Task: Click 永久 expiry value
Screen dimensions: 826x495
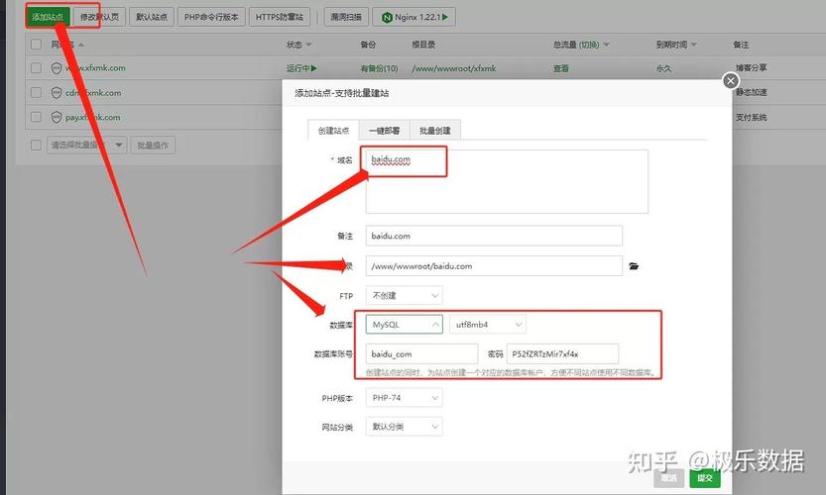Action: point(663,68)
